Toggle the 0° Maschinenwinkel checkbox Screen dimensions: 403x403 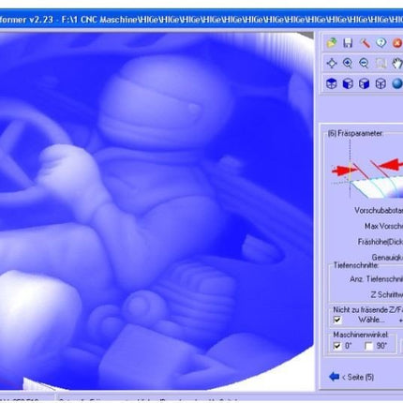337,346
